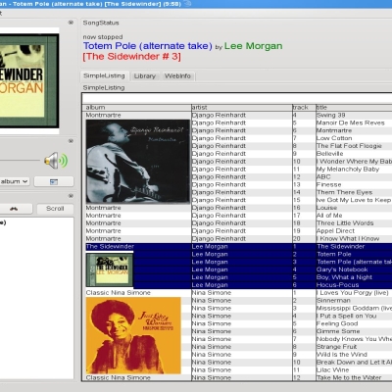The height and width of the screenshot is (392, 392).
Task: Select 'Manoir De Mes Reves' track
Action: coord(350,123)
